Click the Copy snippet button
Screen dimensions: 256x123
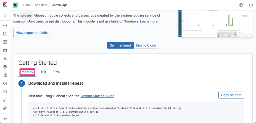click(231, 95)
